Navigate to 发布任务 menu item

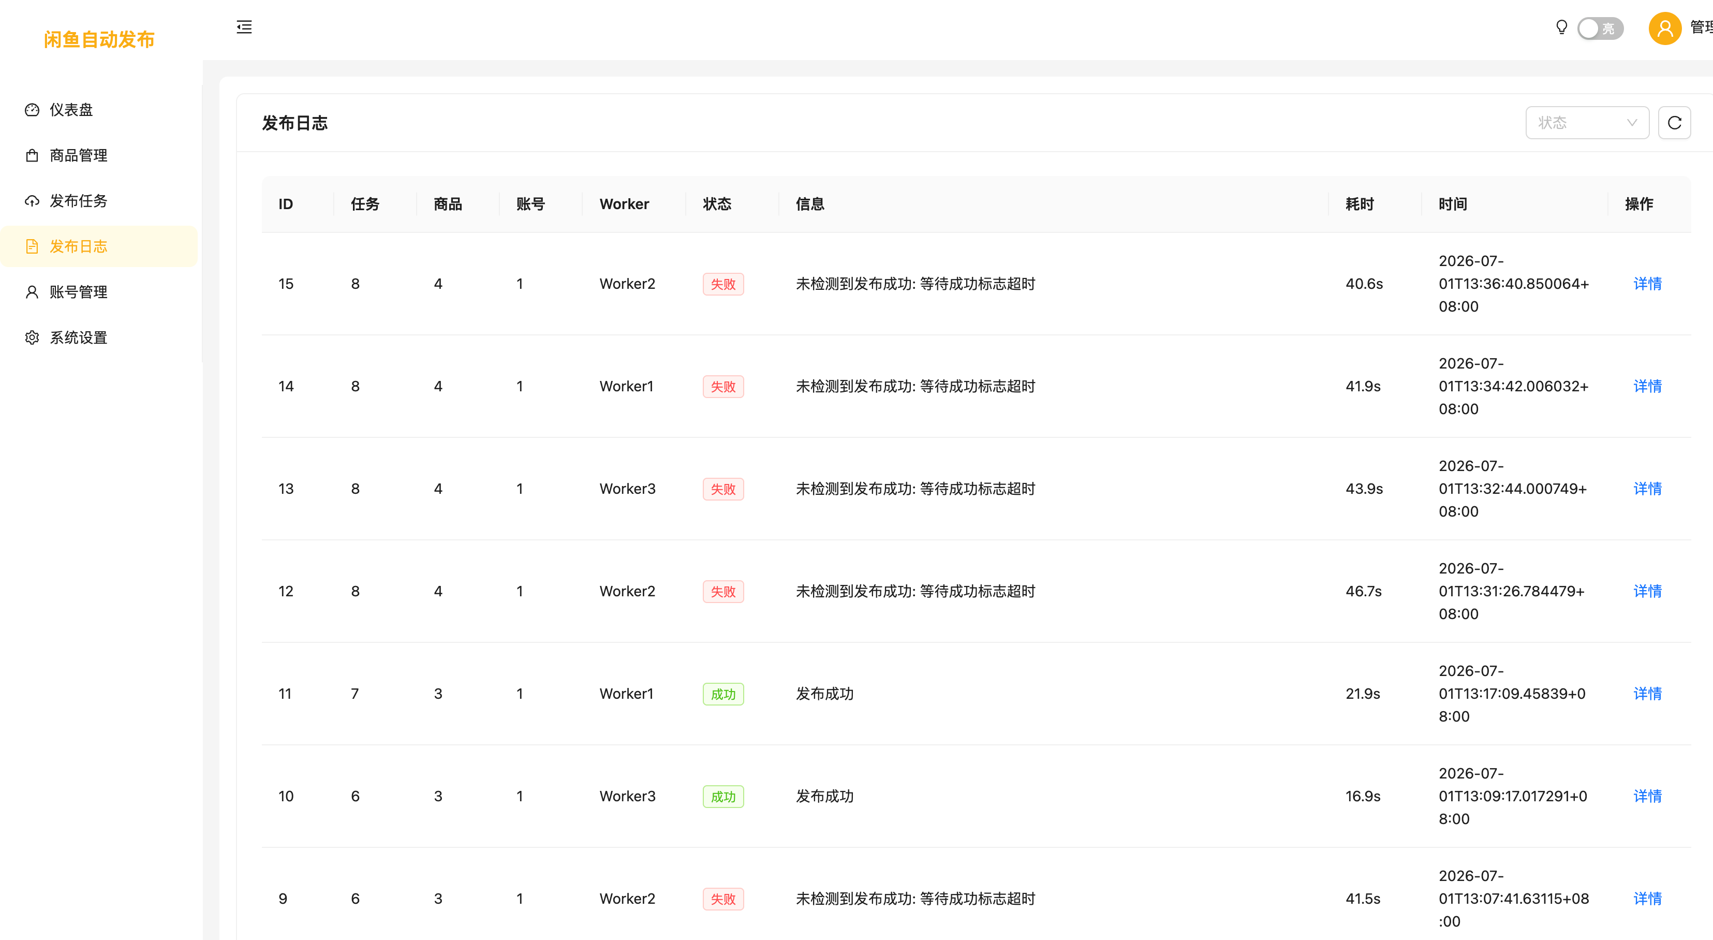point(100,201)
